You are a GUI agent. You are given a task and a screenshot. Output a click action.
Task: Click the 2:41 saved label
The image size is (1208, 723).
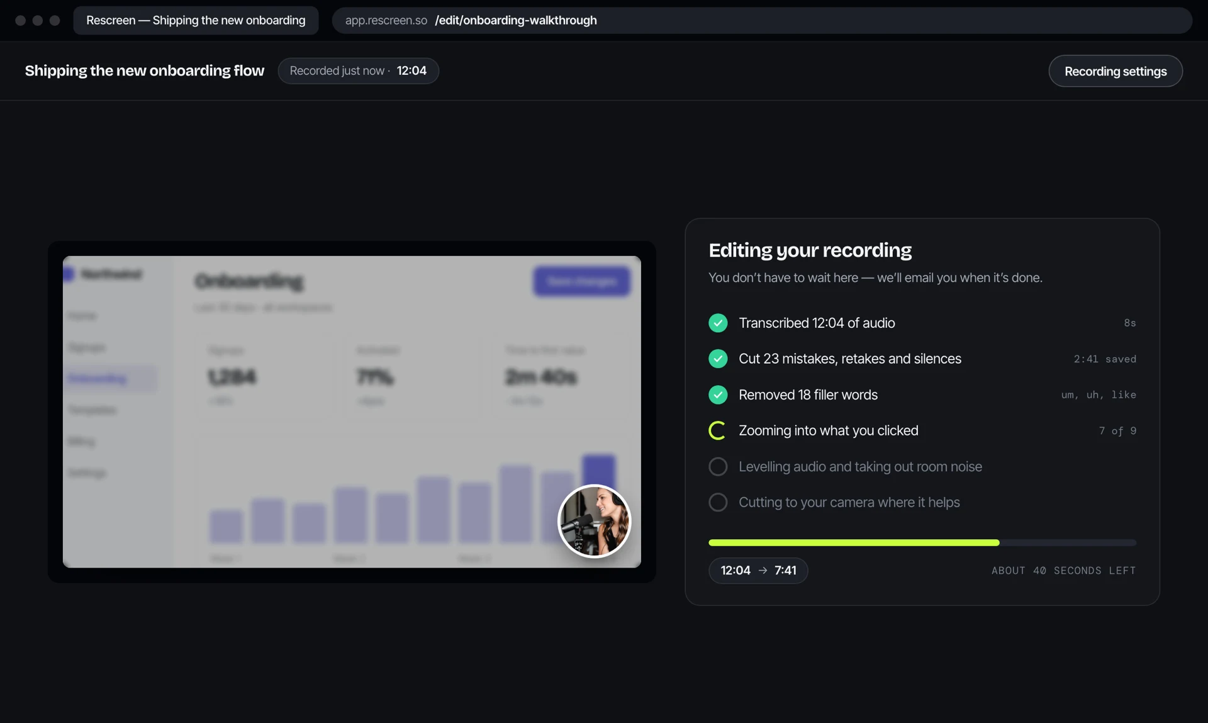[x=1105, y=359]
